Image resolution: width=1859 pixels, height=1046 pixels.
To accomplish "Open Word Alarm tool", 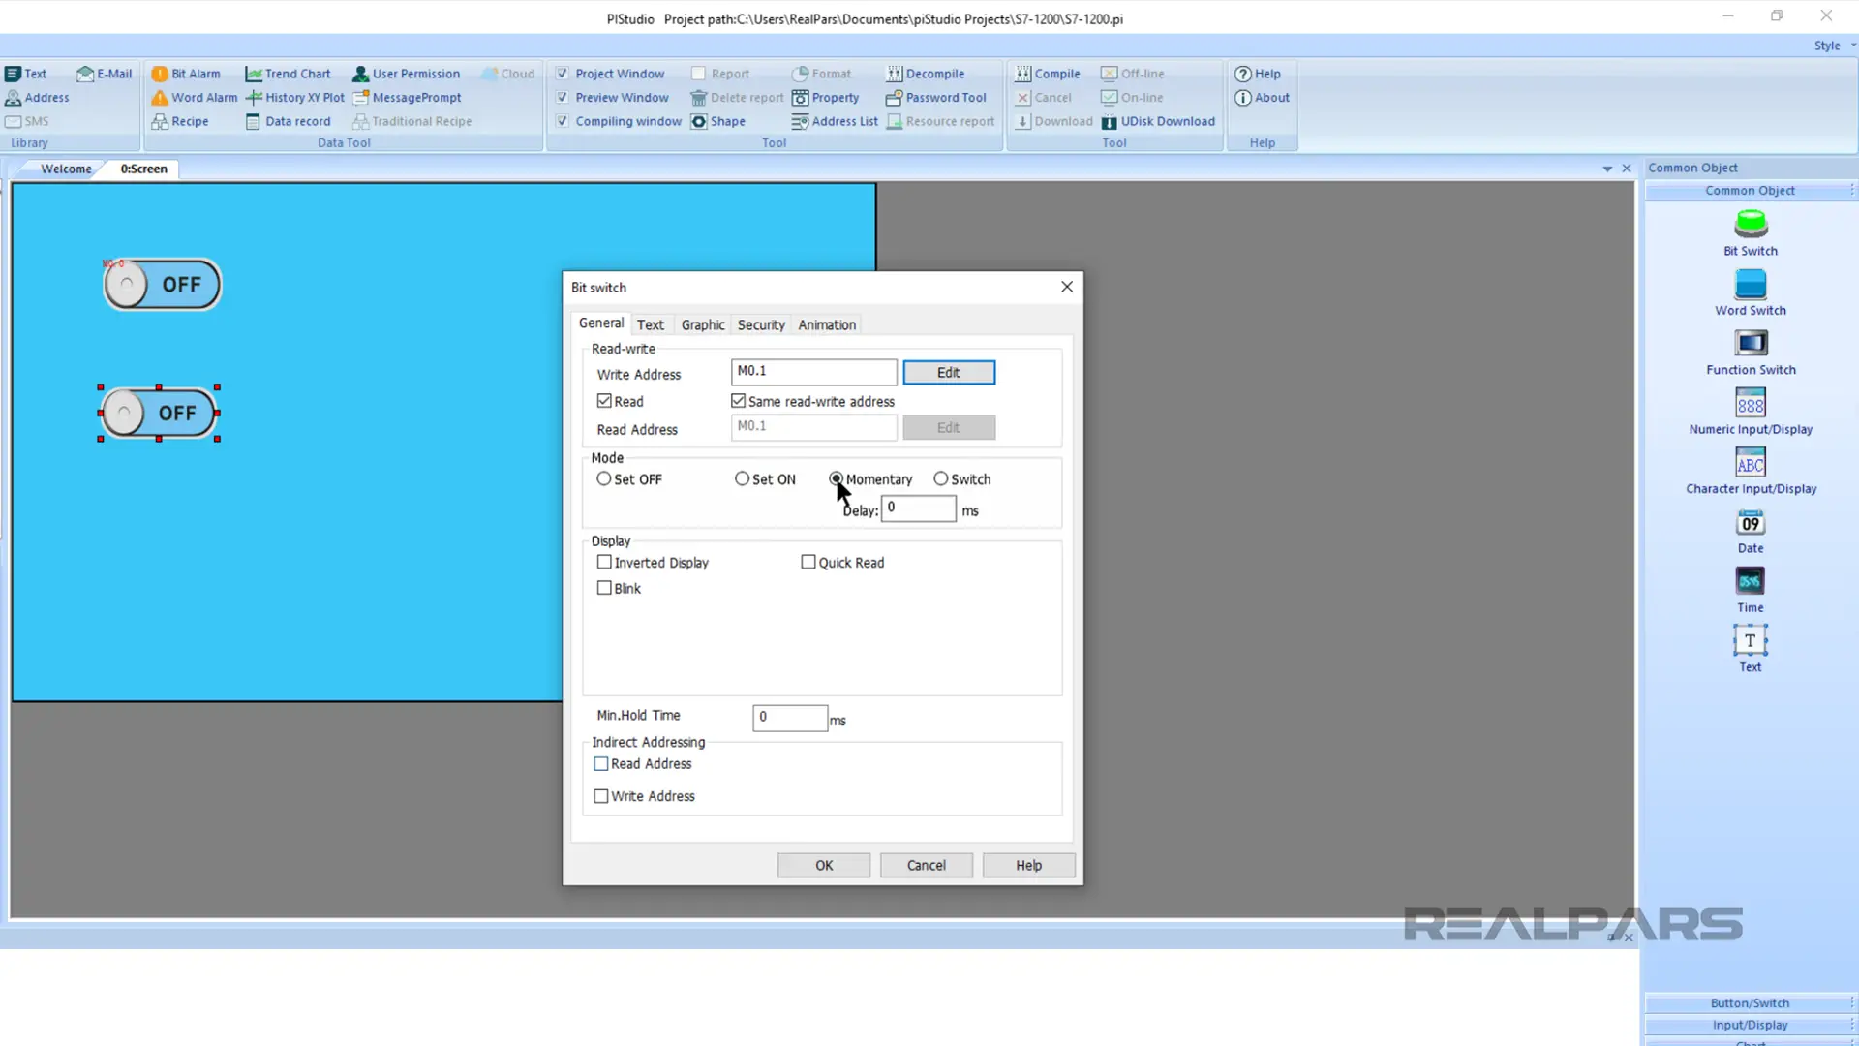I will click(x=194, y=98).
